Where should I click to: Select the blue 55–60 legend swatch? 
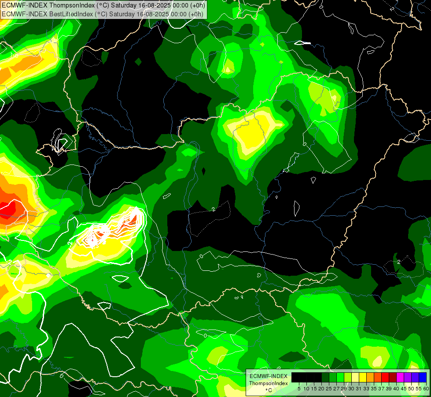point(423,377)
